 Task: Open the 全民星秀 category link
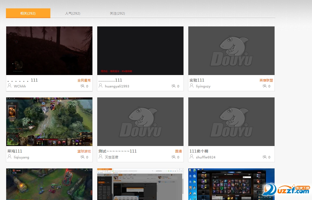(x=84, y=80)
